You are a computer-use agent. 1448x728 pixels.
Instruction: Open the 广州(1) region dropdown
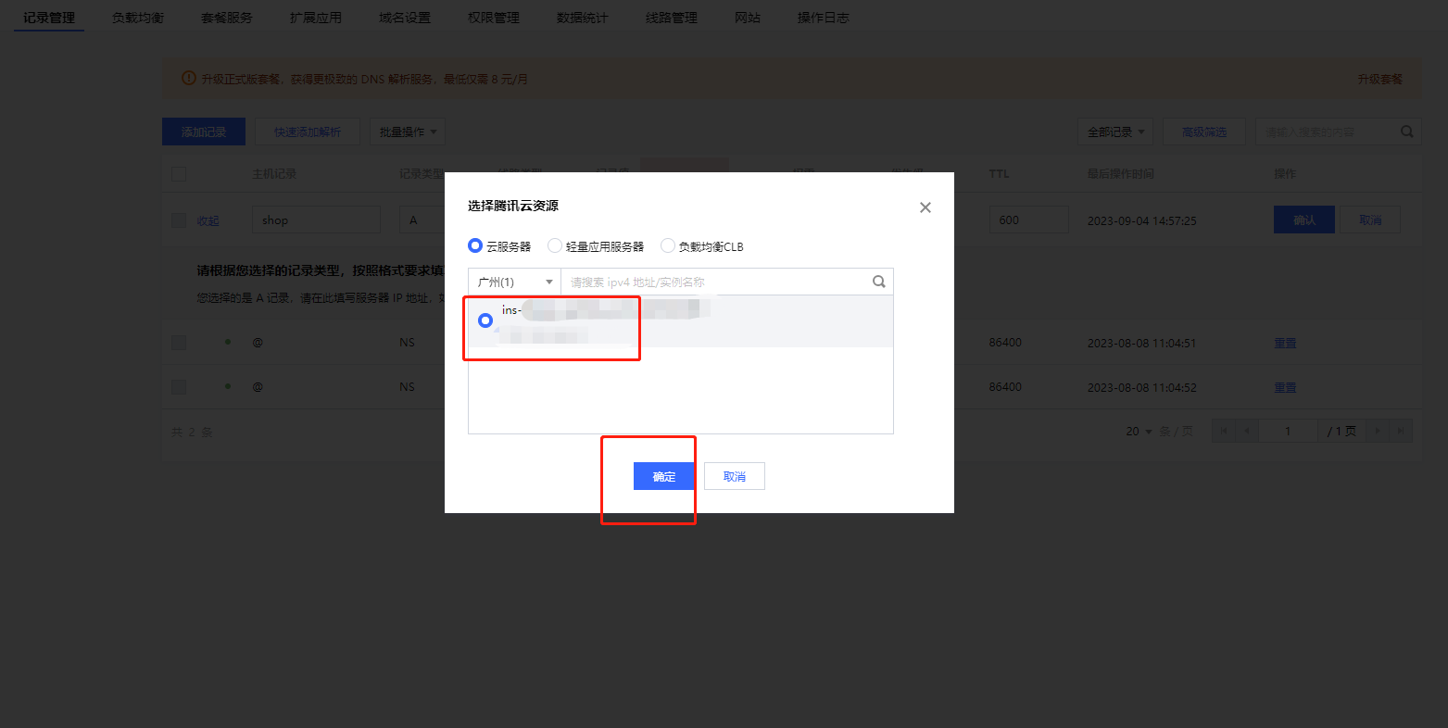tap(514, 282)
